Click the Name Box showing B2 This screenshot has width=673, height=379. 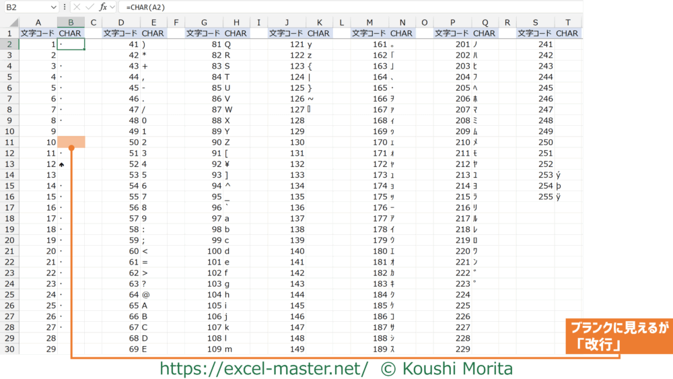tap(27, 7)
